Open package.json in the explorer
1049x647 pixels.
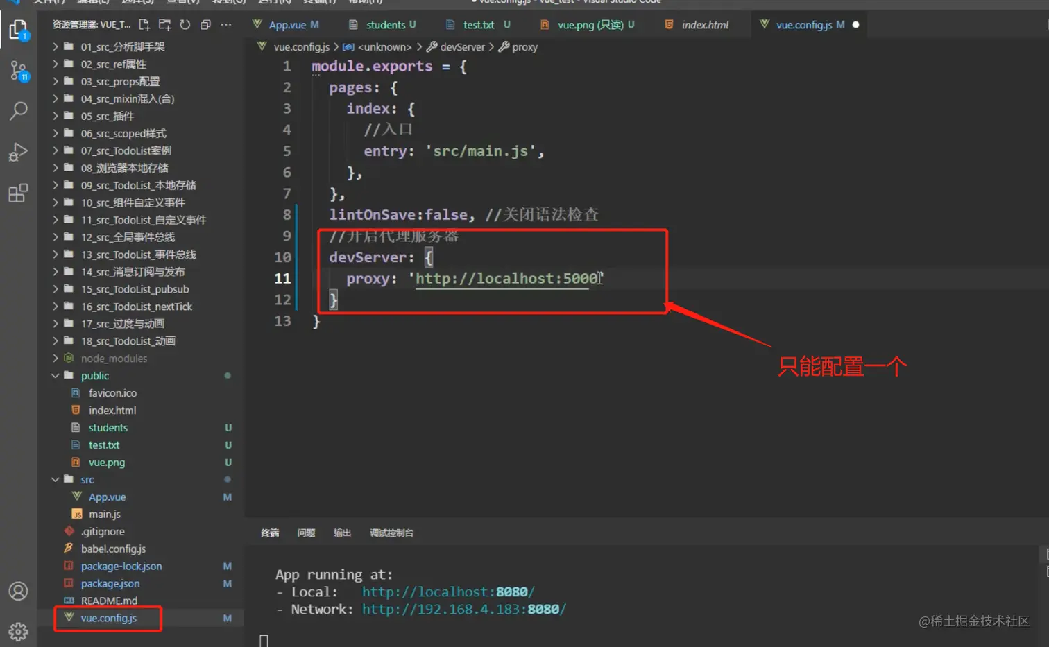point(110,584)
